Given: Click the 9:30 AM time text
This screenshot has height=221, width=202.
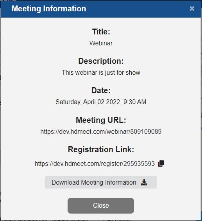Looking at the screenshot, I should [x=135, y=102].
